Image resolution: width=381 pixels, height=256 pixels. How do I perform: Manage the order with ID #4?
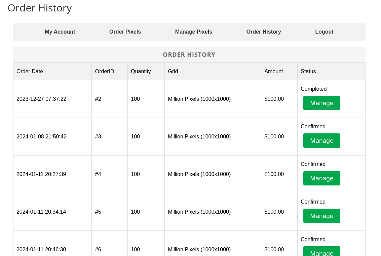pyautogui.click(x=321, y=178)
